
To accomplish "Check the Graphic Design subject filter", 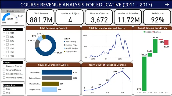I will [x=4, y=70].
